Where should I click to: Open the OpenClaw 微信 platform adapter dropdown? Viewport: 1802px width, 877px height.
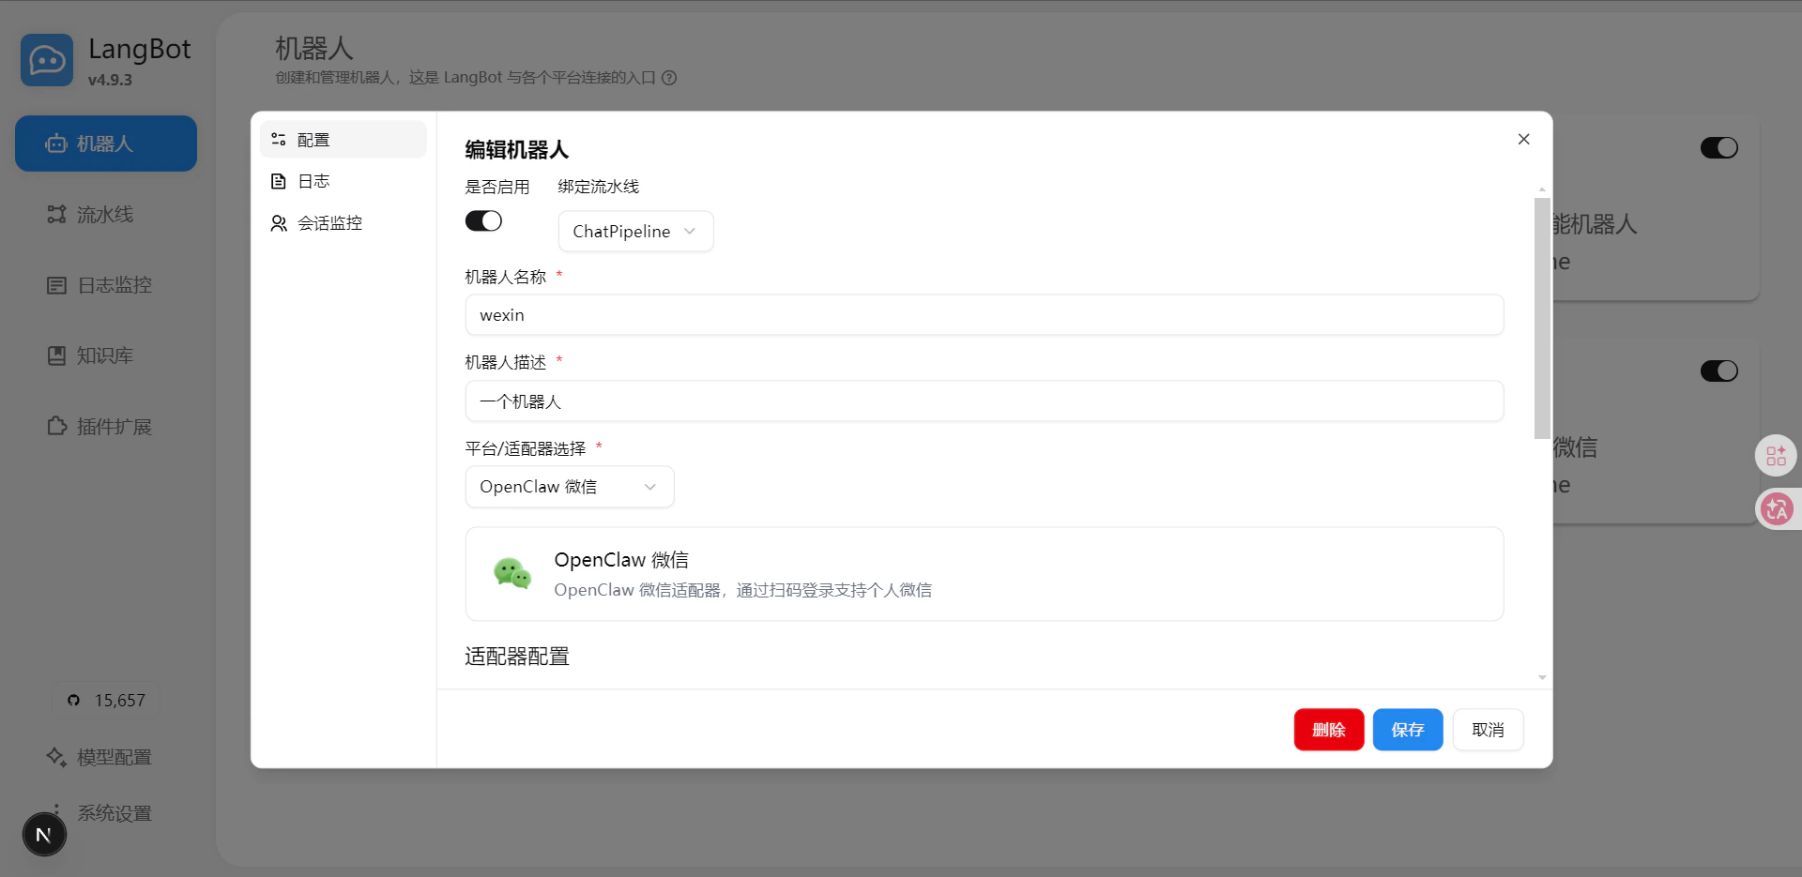[569, 486]
